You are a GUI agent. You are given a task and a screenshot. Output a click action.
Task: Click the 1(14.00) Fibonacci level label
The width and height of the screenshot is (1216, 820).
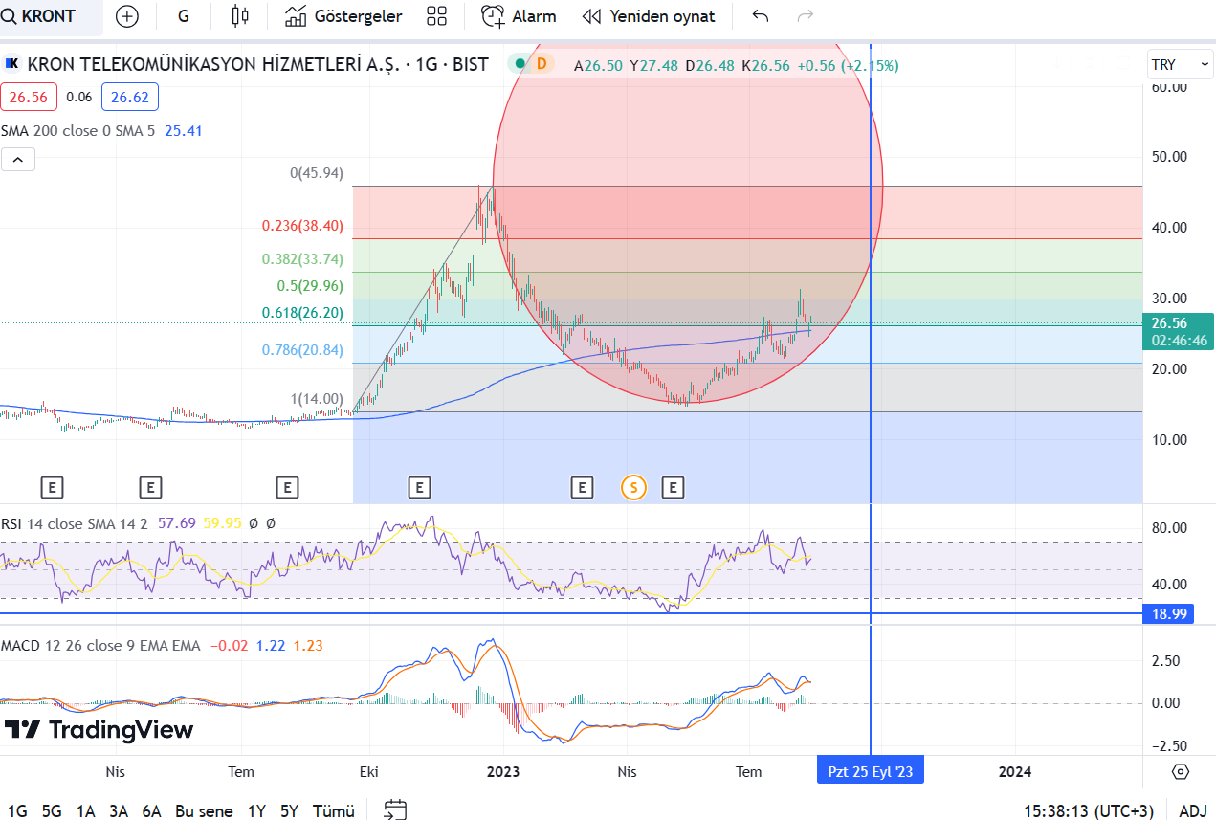(317, 399)
